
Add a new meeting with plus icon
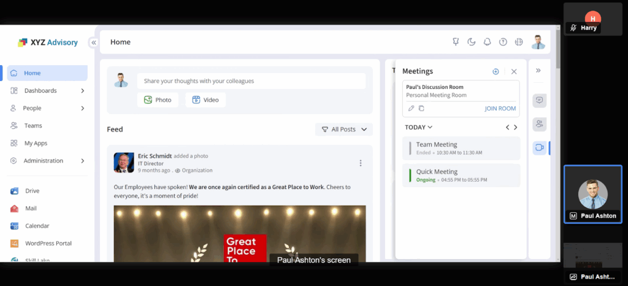[x=496, y=72]
